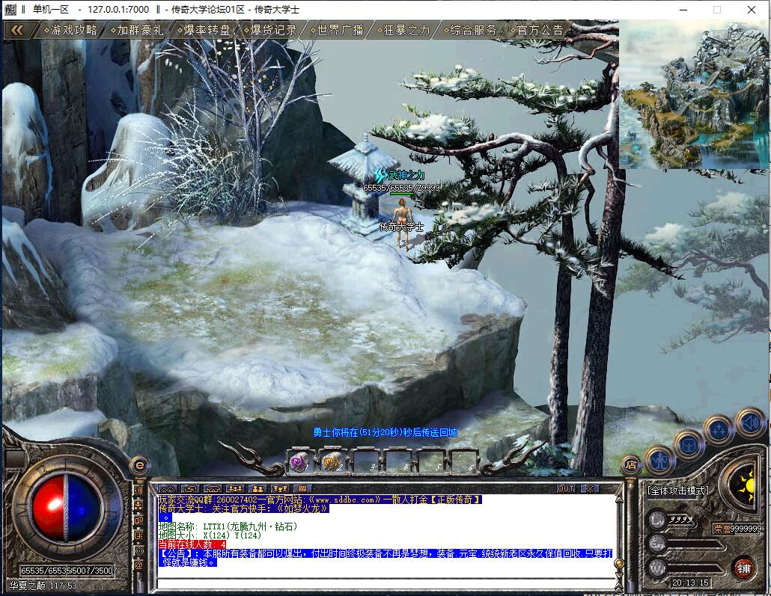Use the purple scroll in quick slot 1
The width and height of the screenshot is (771, 596).
(x=299, y=462)
